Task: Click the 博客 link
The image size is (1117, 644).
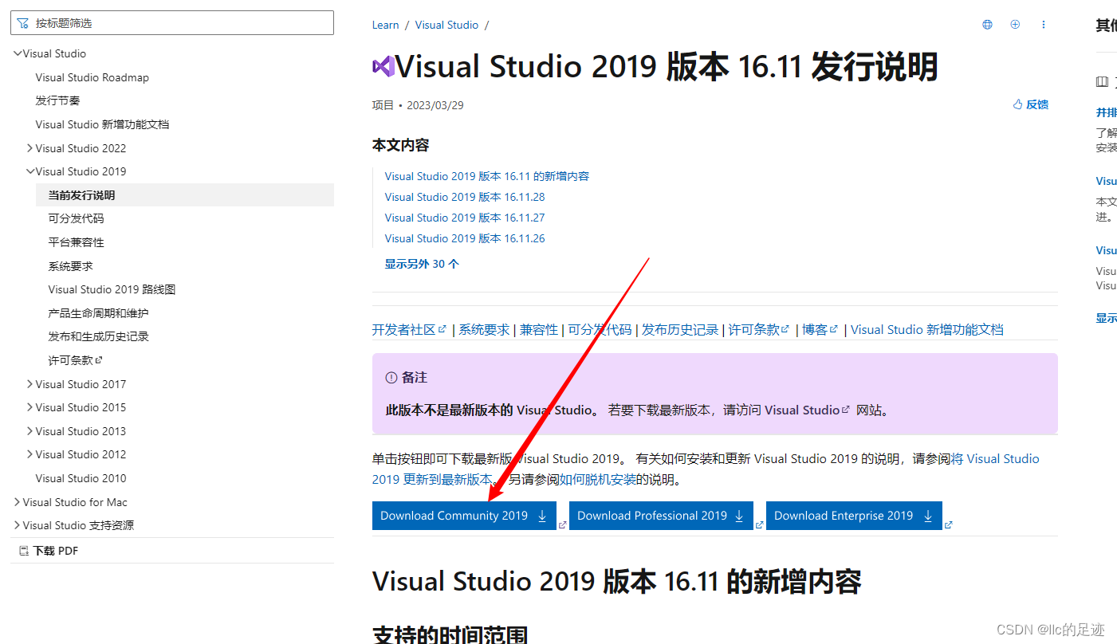Action: pyautogui.click(x=820, y=329)
